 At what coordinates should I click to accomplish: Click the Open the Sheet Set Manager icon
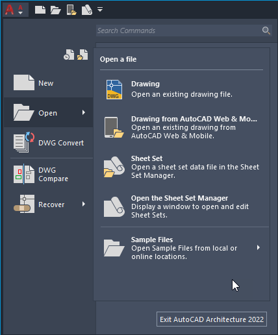[114, 206]
